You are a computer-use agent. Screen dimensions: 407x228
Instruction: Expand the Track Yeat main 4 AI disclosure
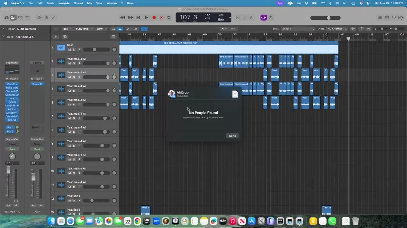pos(3,37)
